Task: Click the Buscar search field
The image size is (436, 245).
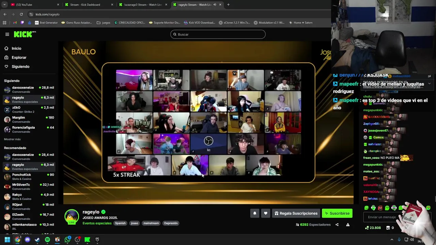Action: (218, 34)
